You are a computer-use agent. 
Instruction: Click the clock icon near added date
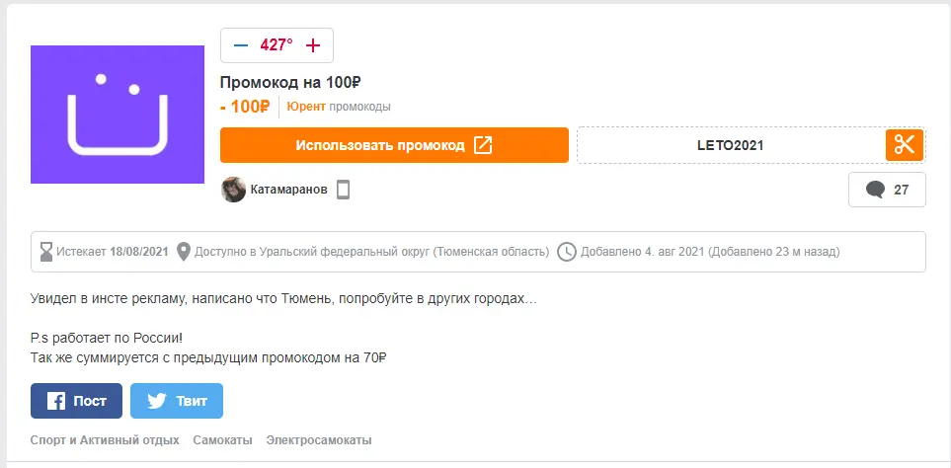[x=567, y=252]
